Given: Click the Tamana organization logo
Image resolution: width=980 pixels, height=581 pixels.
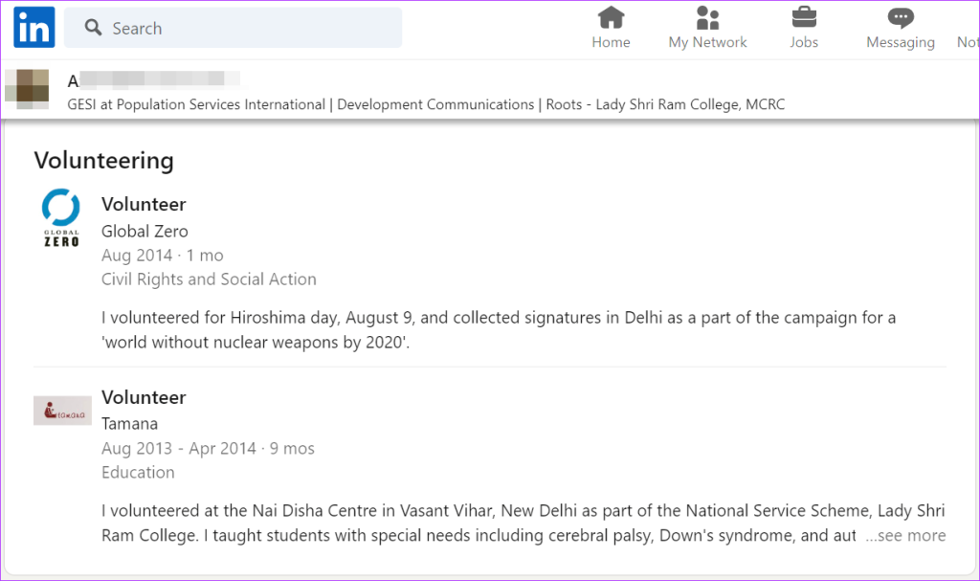Looking at the screenshot, I should pos(62,411).
